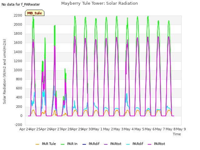Click the 1800 y-axis tick label
The width and height of the screenshot is (200, 150).
18,34
